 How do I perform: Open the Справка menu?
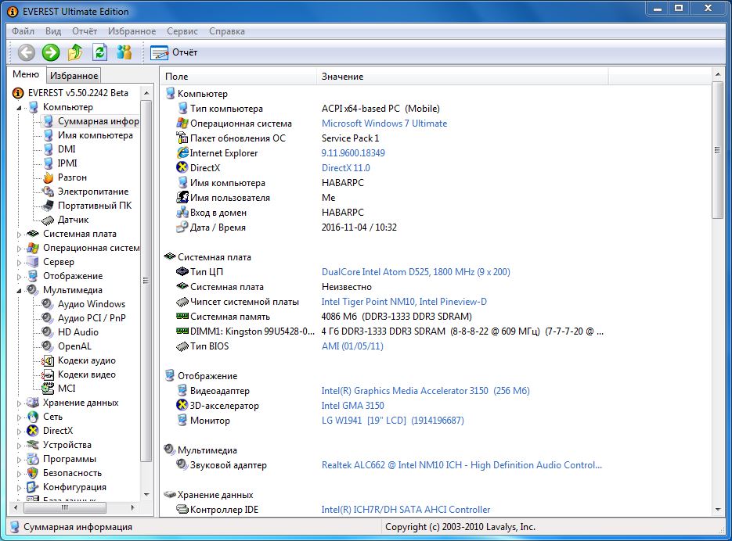226,31
